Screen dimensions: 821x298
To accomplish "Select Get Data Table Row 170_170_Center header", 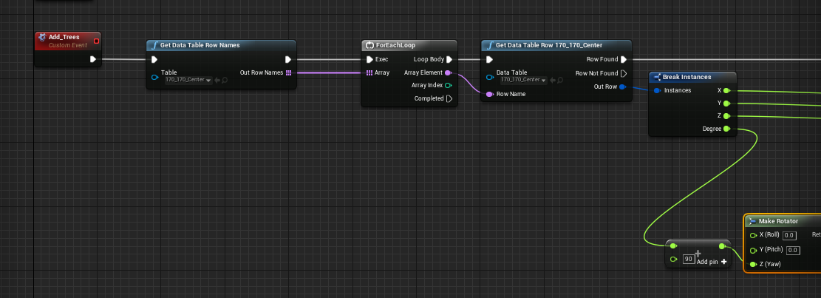I will (x=556, y=45).
